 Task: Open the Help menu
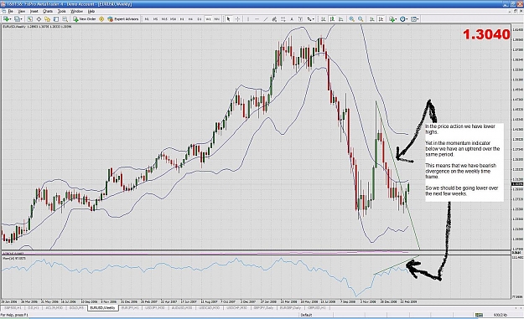tap(91, 11)
